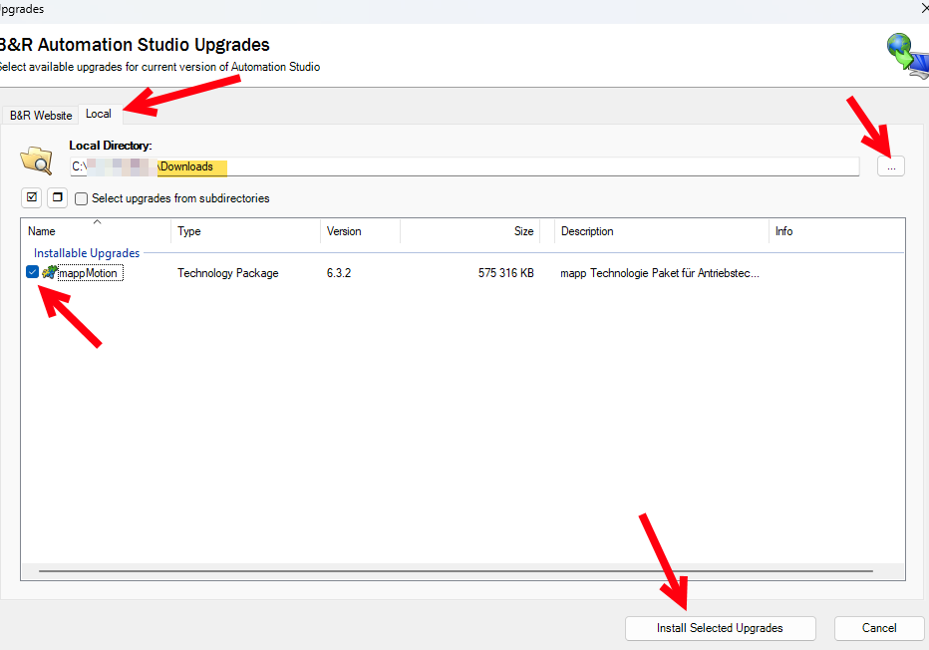Screen dimensions: 929x650
Task: Sort by the Version column header
Action: (360, 231)
